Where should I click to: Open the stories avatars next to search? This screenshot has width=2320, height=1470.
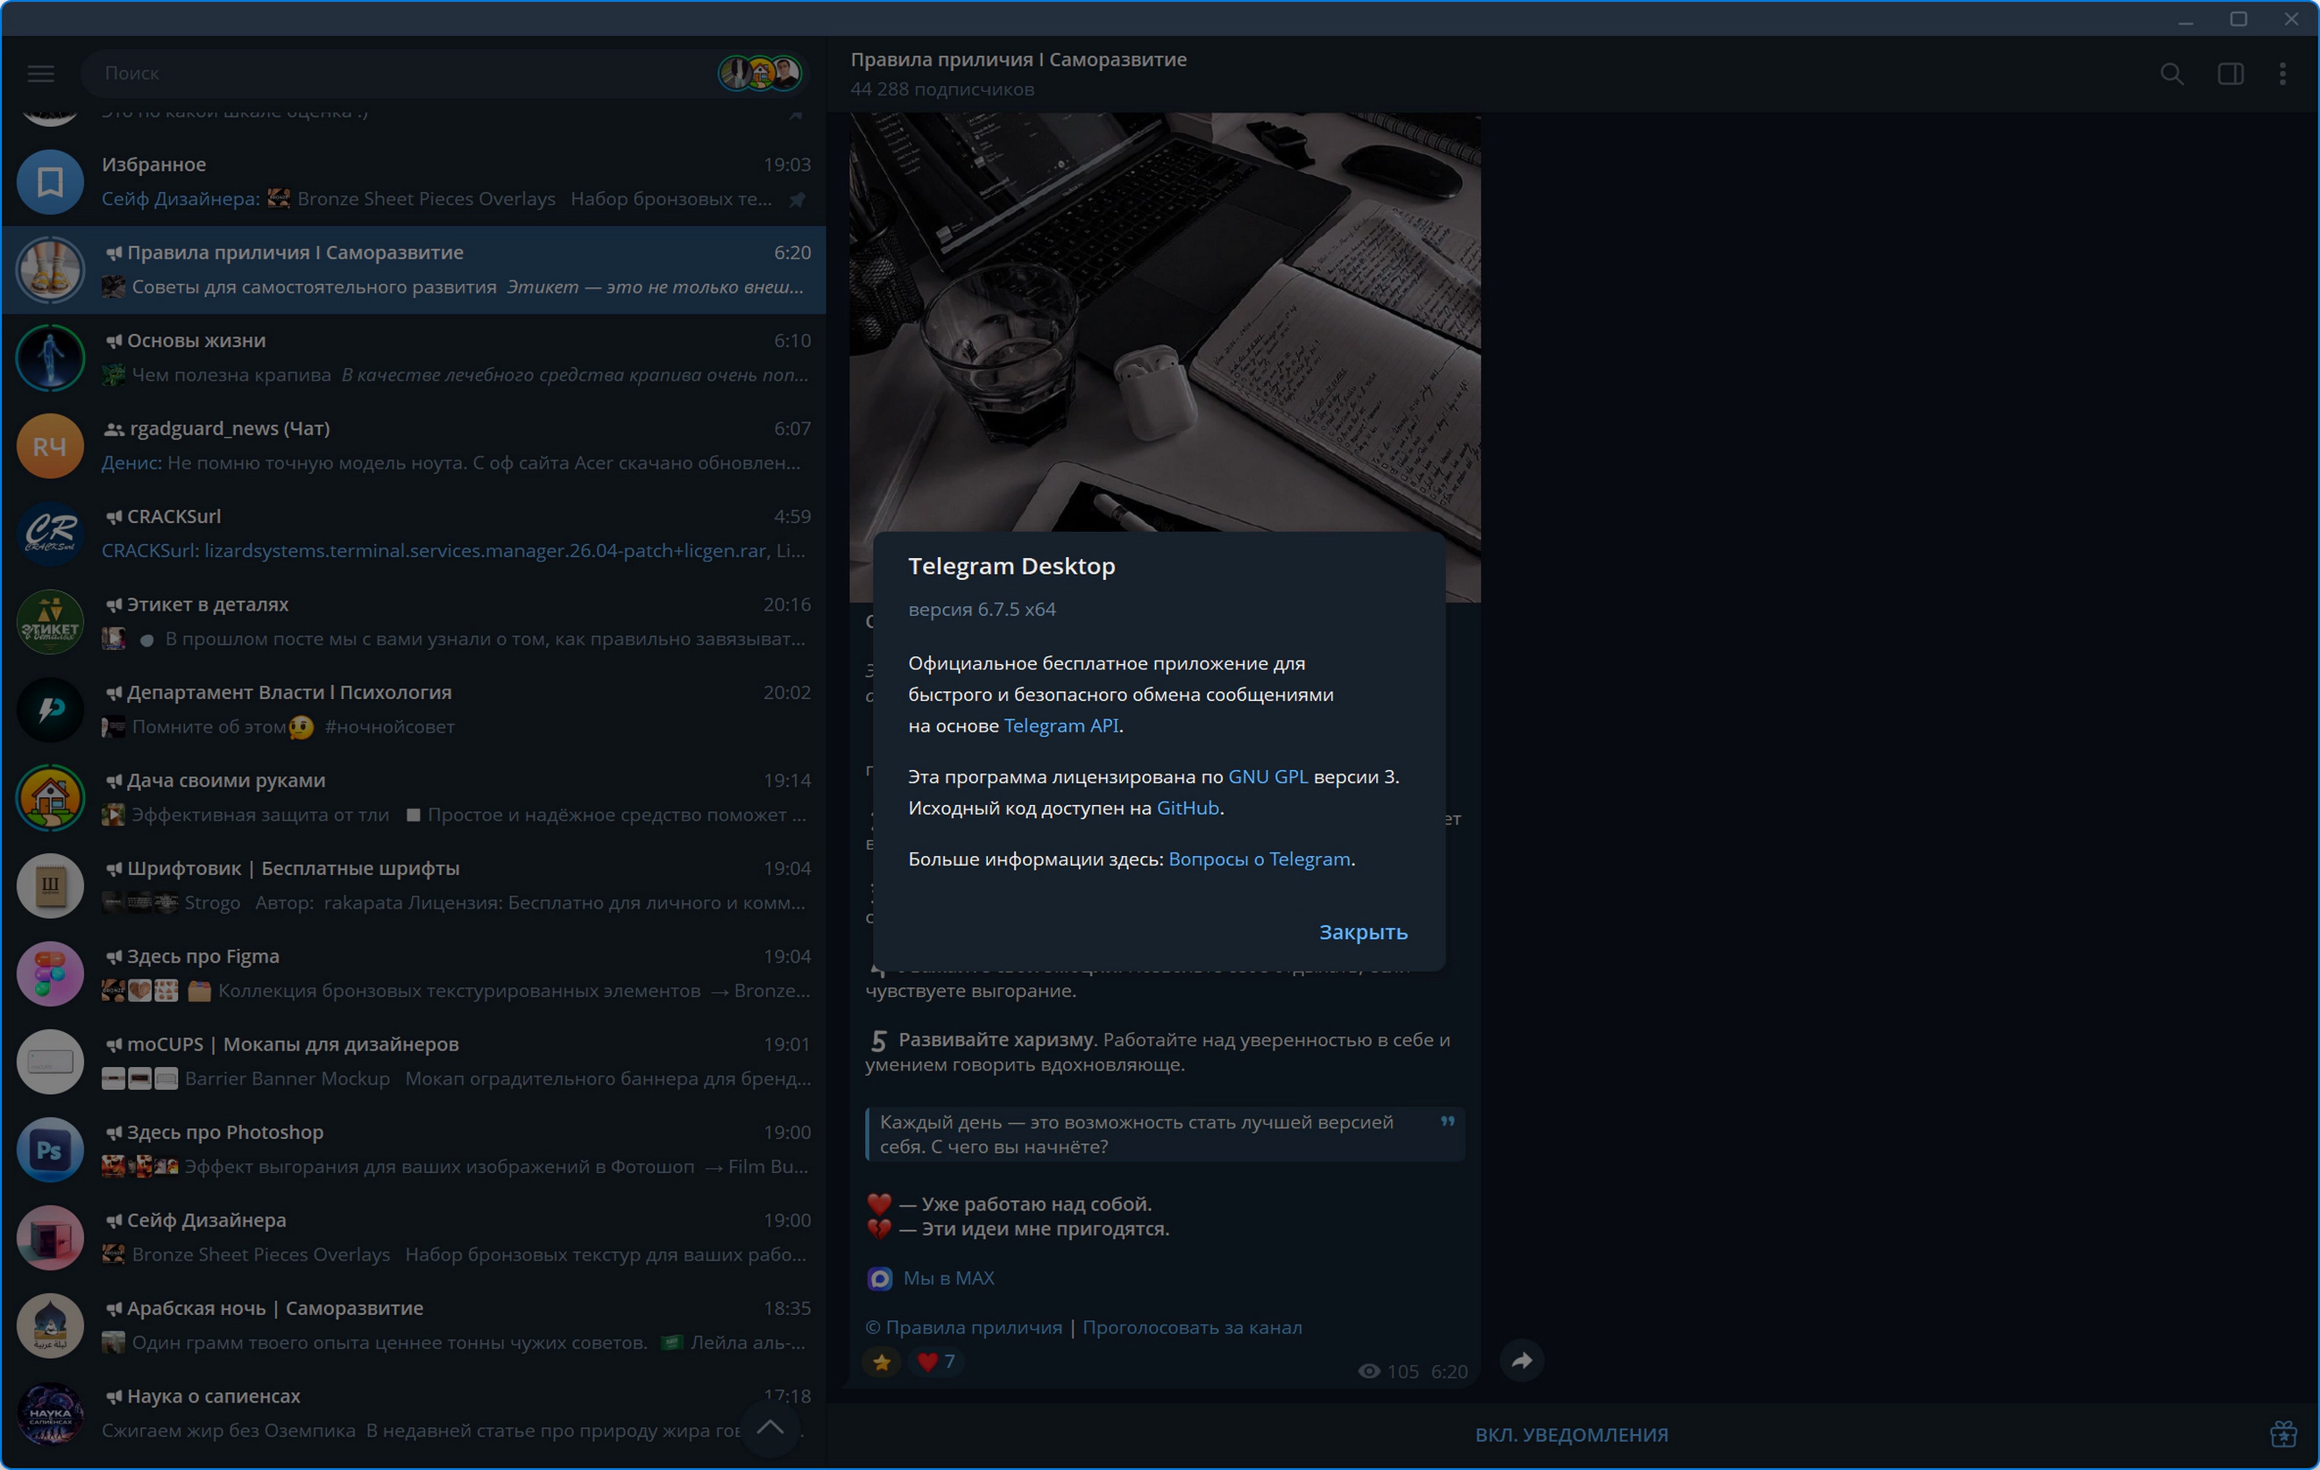760,74
